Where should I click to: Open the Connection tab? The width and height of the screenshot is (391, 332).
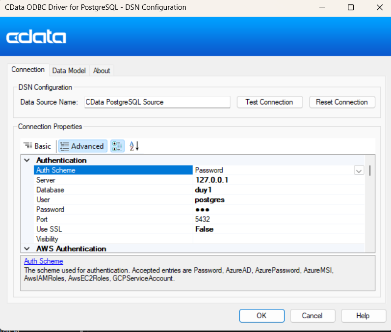pyautogui.click(x=28, y=70)
